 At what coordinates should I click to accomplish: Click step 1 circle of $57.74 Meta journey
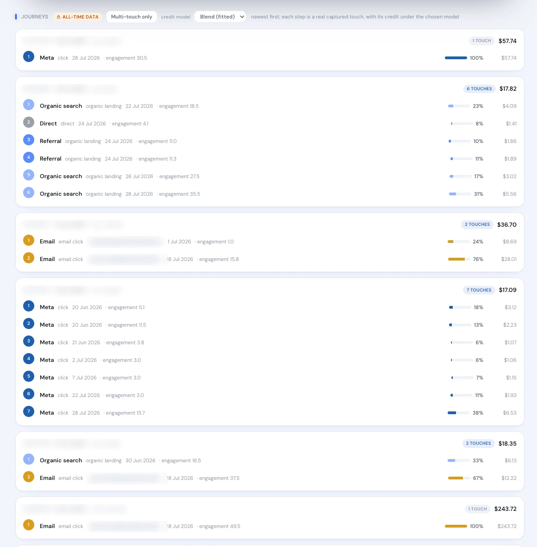pos(29,56)
